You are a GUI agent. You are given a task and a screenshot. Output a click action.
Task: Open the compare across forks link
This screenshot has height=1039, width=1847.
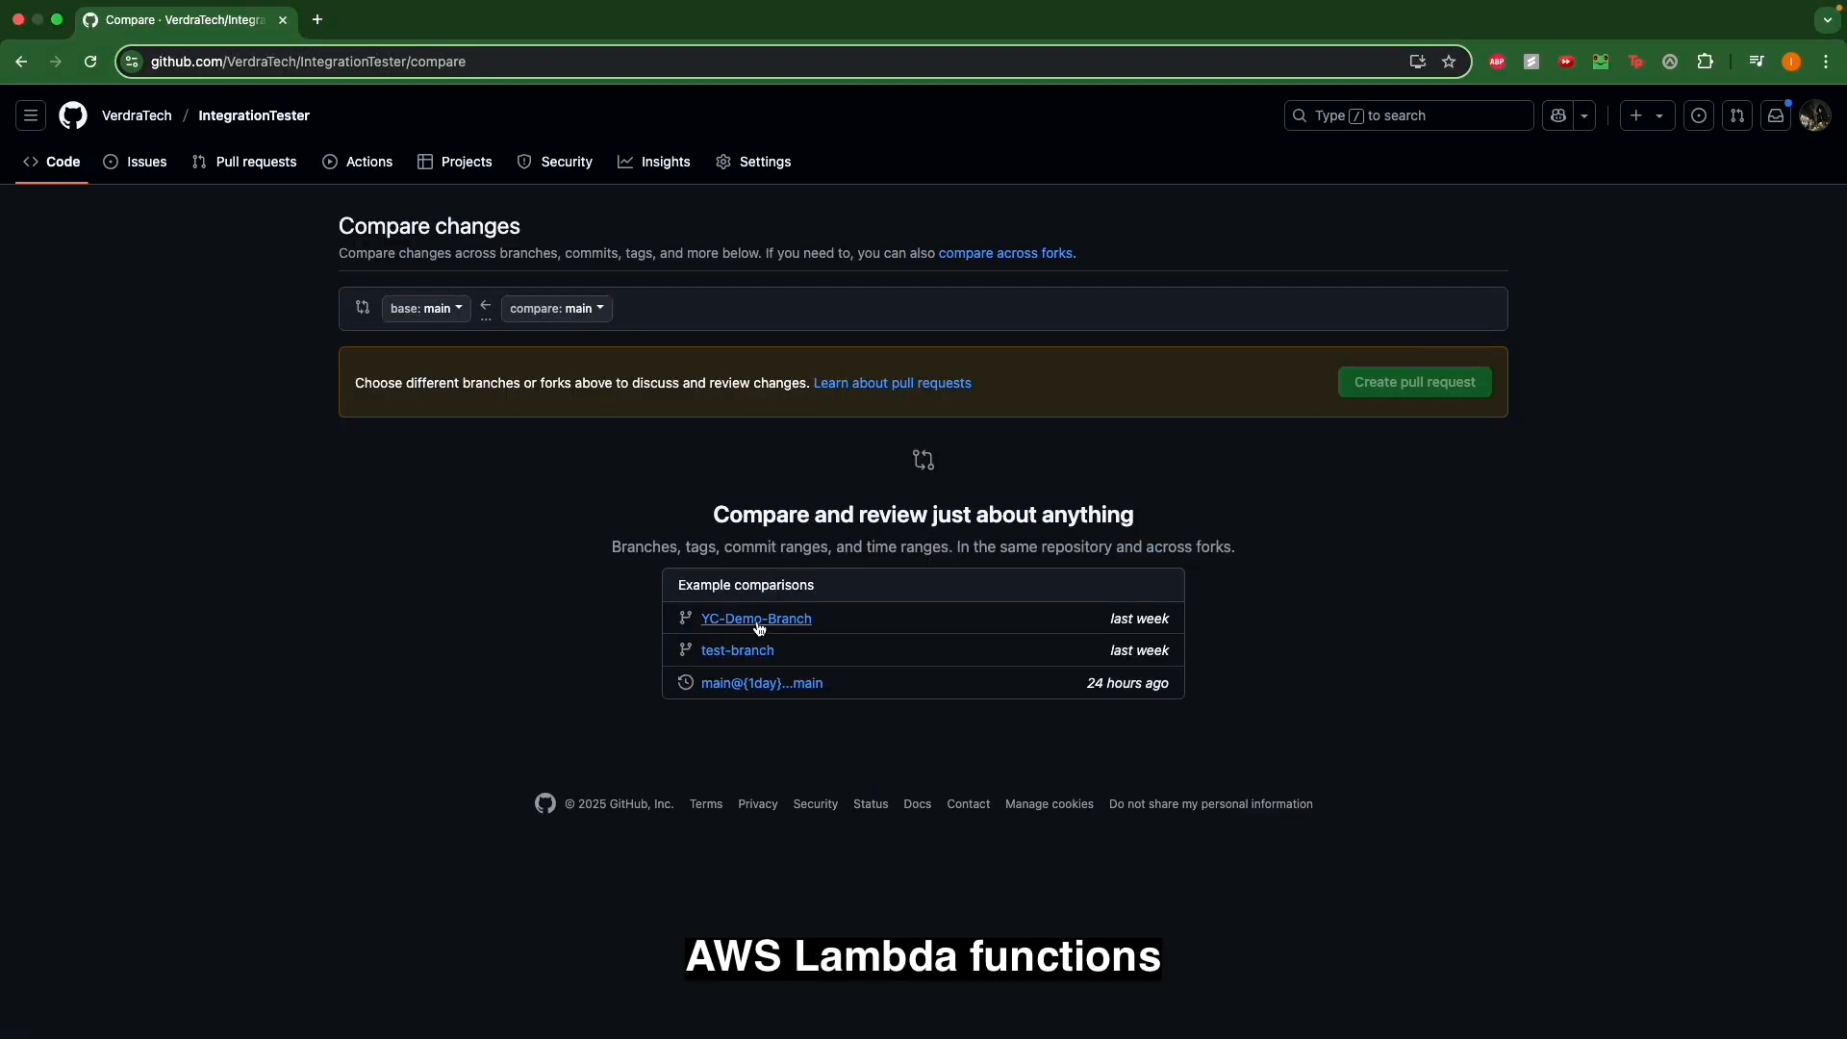(x=1005, y=253)
